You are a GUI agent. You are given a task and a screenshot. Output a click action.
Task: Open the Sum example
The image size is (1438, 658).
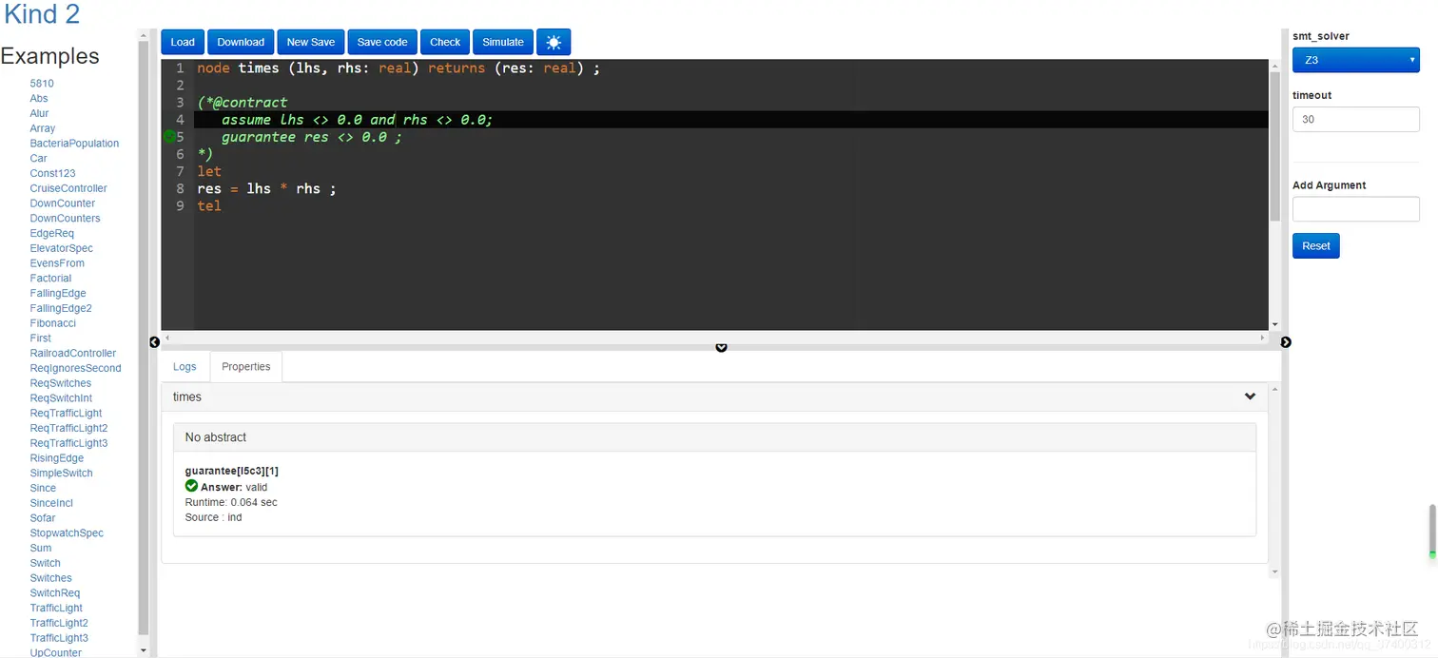tap(41, 549)
